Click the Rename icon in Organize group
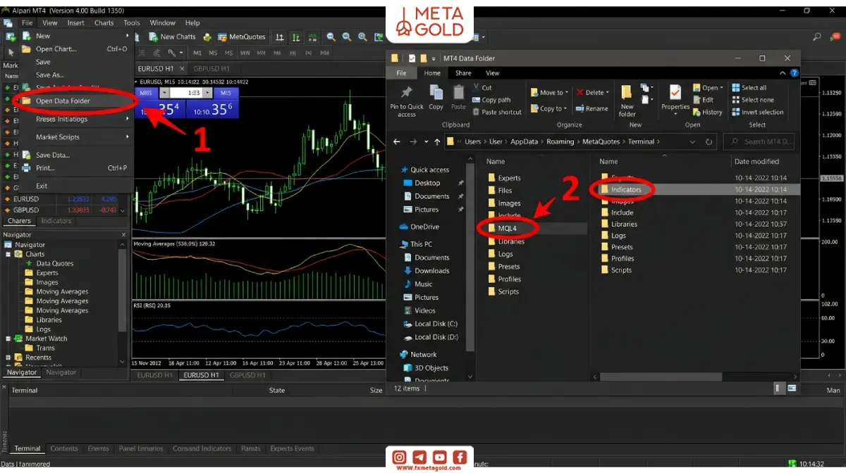The image size is (846, 475). tap(592, 108)
